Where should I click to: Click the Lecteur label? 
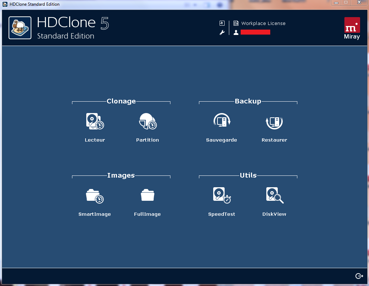click(95, 140)
